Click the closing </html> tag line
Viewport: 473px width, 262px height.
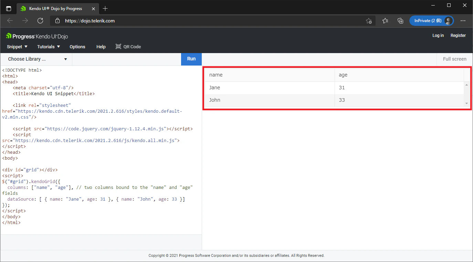pos(11,222)
